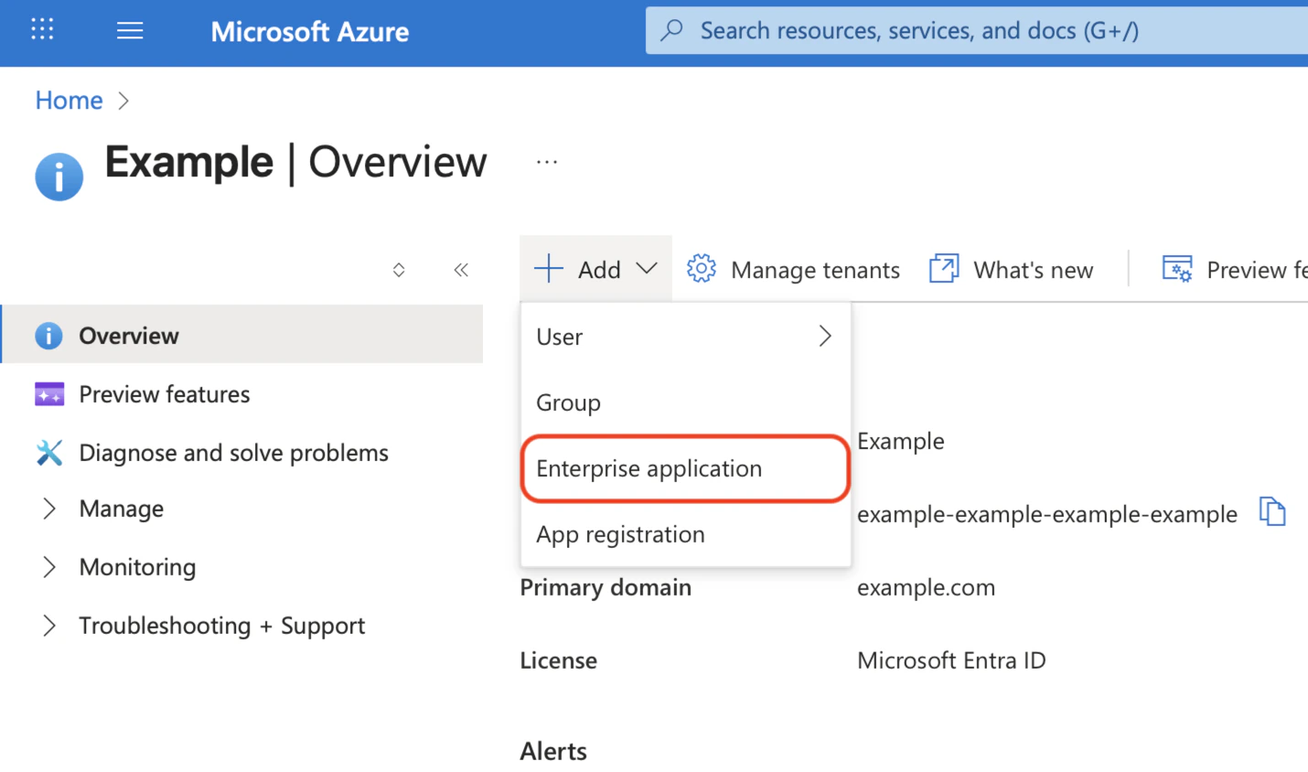
Task: Select Enterprise application from Add menu
Action: pyautogui.click(x=649, y=468)
